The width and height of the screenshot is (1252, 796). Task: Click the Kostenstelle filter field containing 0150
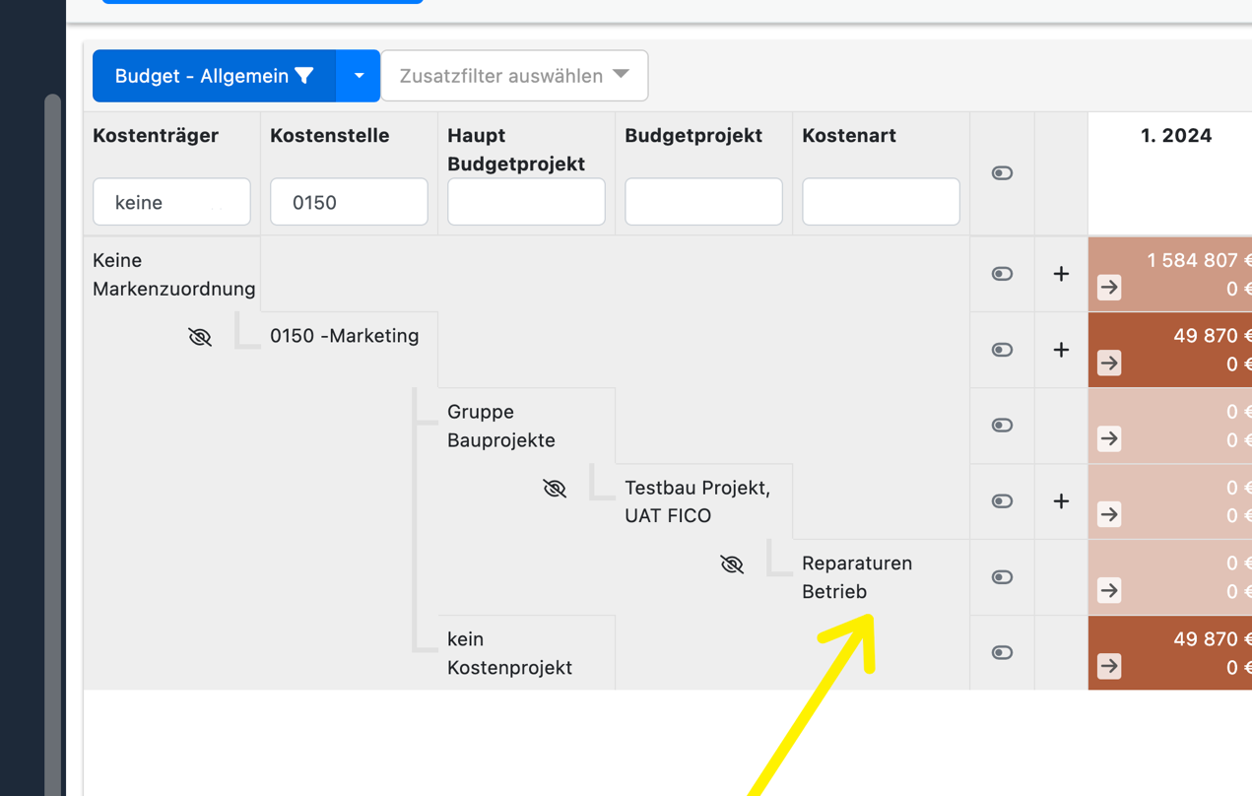pos(349,201)
